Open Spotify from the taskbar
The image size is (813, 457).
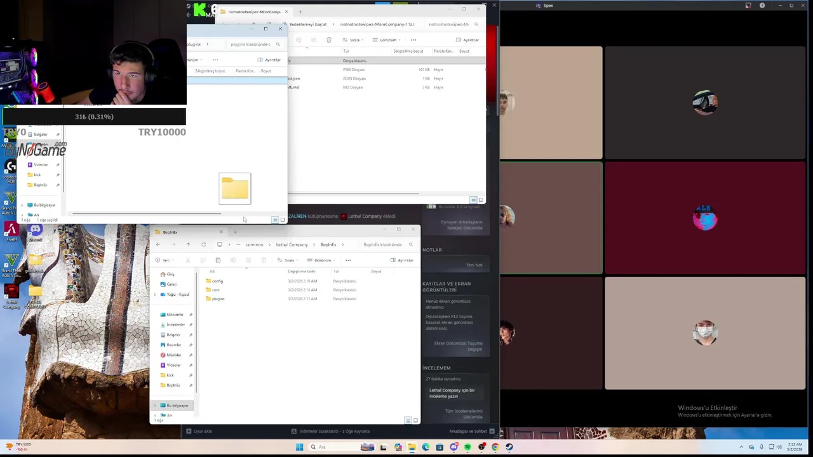[x=467, y=447]
